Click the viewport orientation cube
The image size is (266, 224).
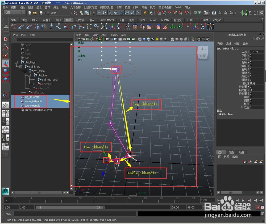click(202, 52)
